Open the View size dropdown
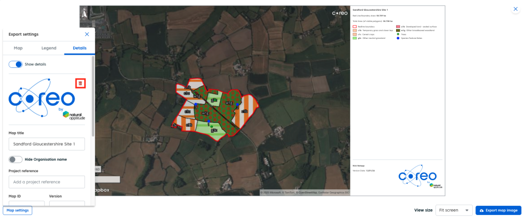Viewport: 524px width, 219px height. [x=453, y=210]
